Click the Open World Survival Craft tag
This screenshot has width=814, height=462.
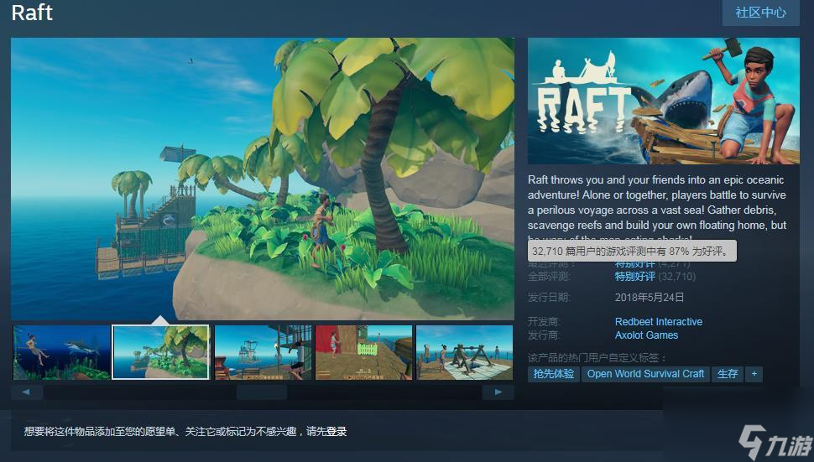pos(645,374)
